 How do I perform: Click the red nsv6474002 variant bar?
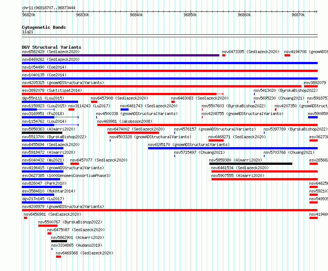(133, 133)
